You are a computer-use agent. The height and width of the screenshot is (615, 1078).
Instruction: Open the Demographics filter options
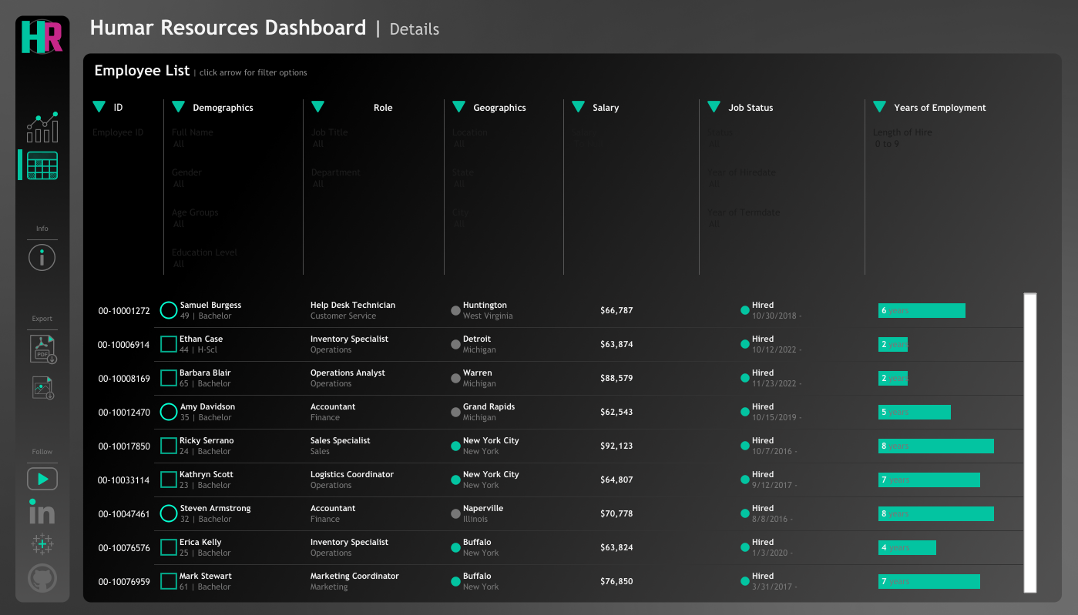[179, 107]
